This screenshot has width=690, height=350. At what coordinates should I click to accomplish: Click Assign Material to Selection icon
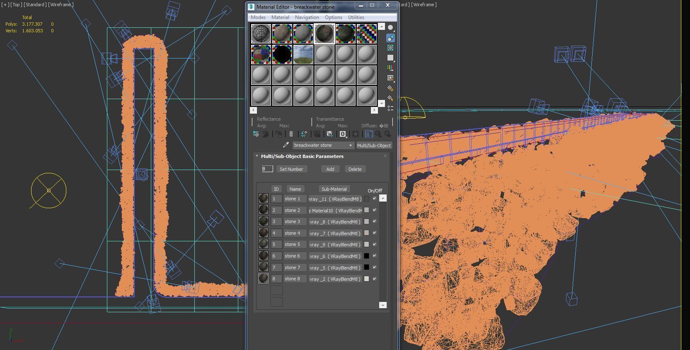[x=278, y=134]
